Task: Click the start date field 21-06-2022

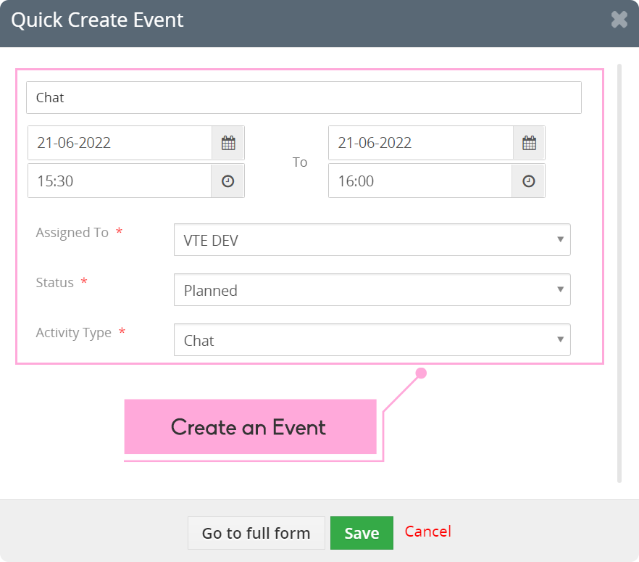Action: 120,143
